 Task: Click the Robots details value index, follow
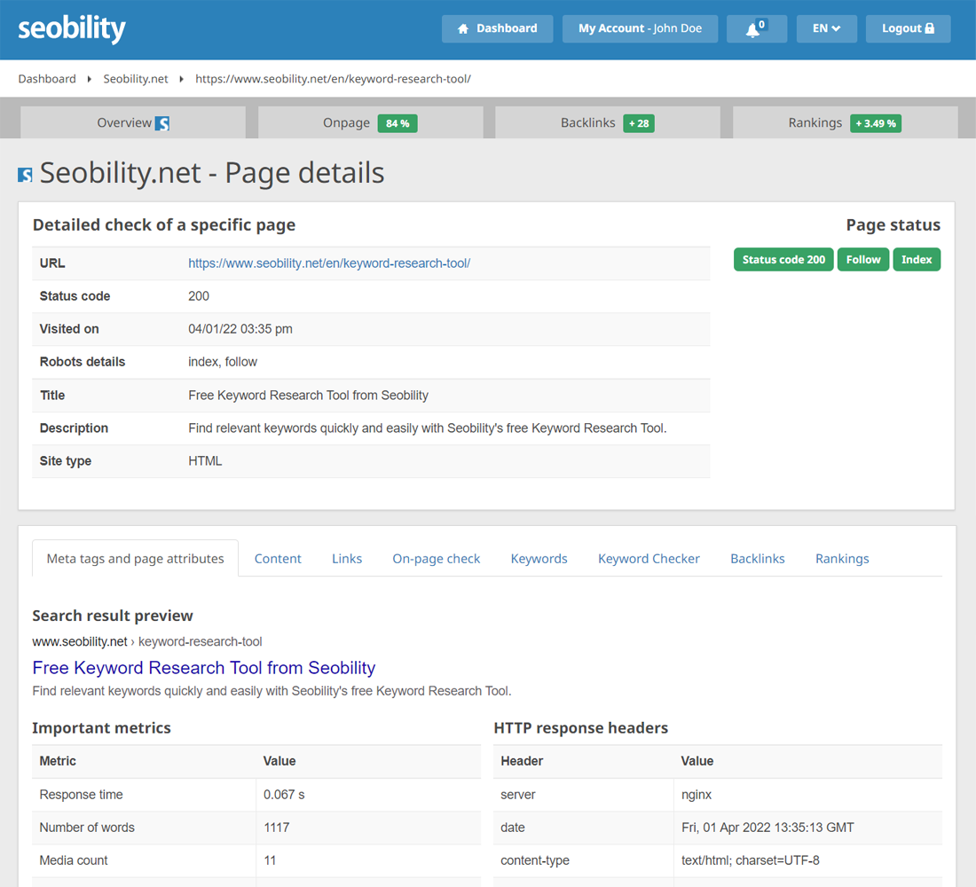tap(223, 362)
